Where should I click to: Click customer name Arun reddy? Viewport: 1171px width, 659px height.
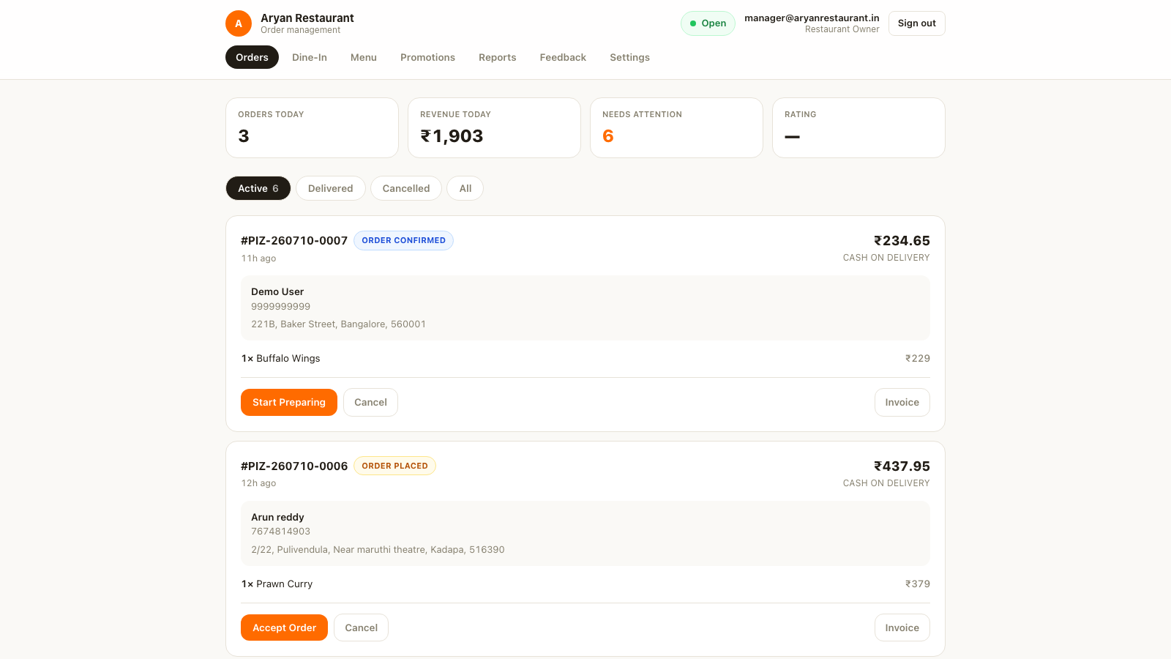[x=277, y=517]
